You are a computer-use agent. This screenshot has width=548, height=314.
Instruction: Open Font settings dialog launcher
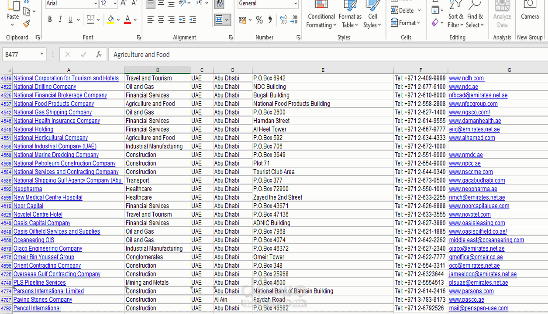coord(139,38)
